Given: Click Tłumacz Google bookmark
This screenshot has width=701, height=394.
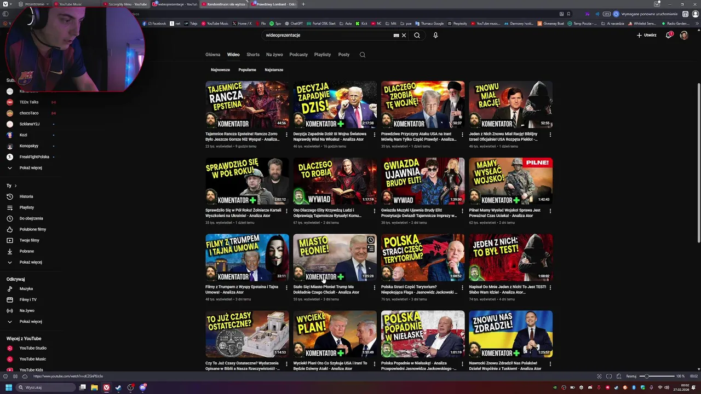Looking at the screenshot, I should click(429, 24).
